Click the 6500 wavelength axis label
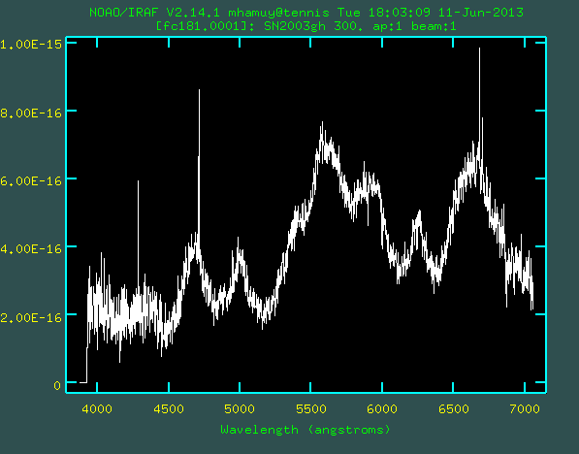Image resolution: width=579 pixels, height=454 pixels. click(x=454, y=409)
